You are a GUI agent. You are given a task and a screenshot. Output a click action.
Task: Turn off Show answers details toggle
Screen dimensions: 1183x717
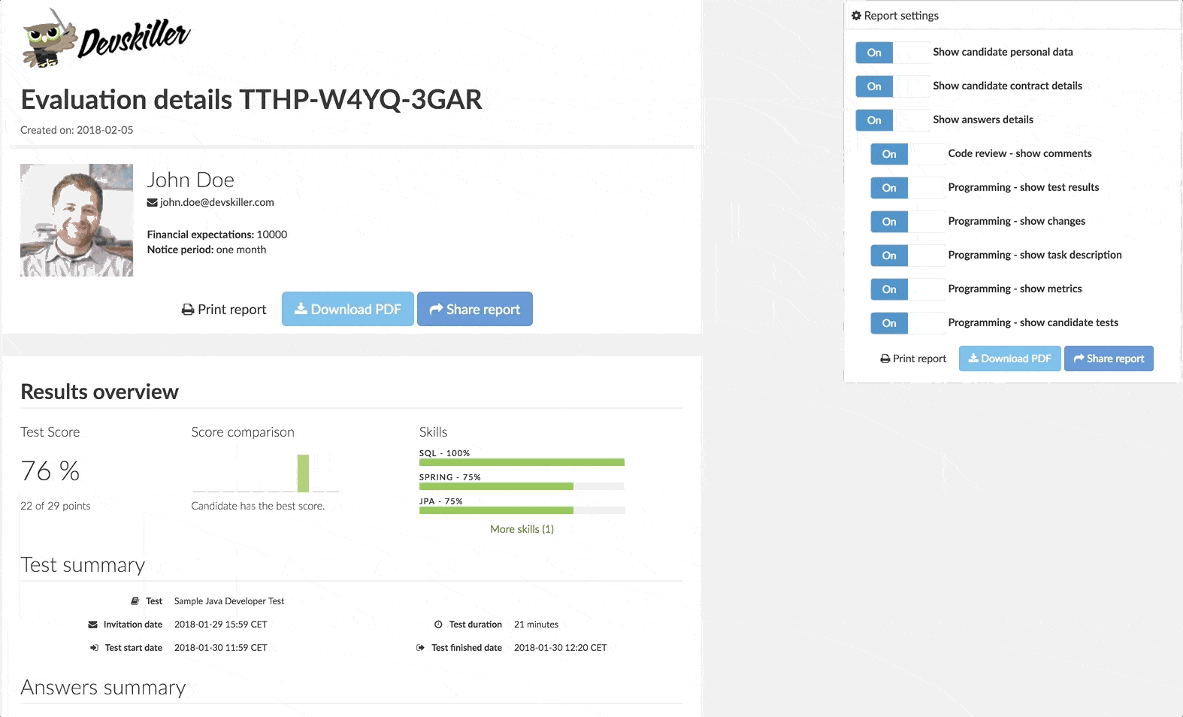[892, 120]
